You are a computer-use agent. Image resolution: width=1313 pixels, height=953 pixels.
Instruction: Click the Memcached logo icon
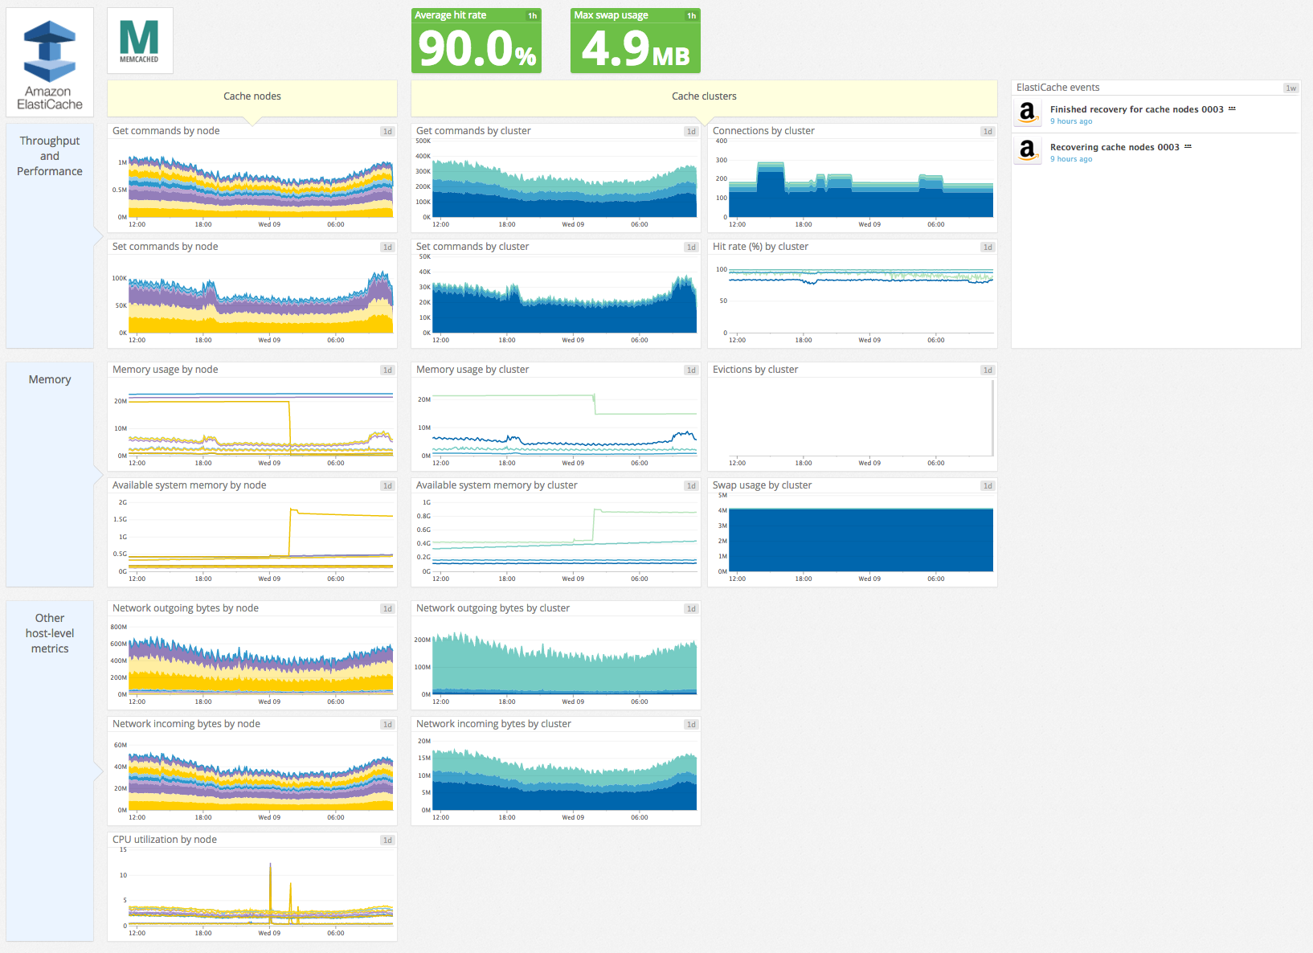pyautogui.click(x=139, y=39)
